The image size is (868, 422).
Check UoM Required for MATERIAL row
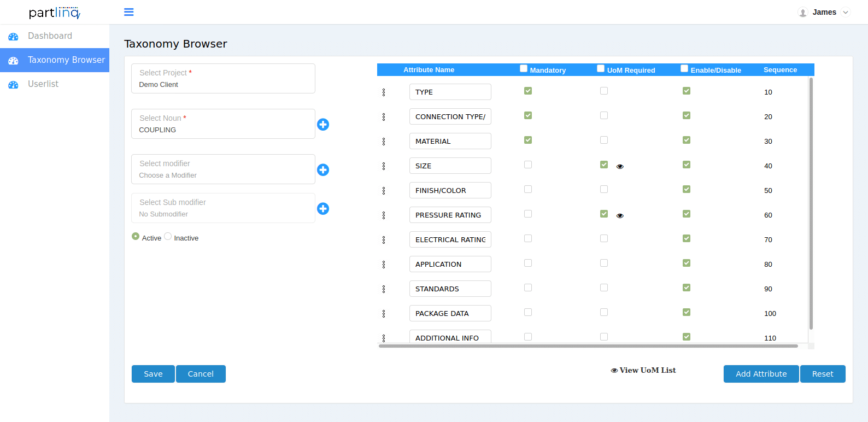click(x=604, y=140)
